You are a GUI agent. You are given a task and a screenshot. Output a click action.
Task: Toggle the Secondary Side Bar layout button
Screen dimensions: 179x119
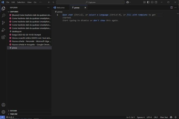click(x=156, y=2)
